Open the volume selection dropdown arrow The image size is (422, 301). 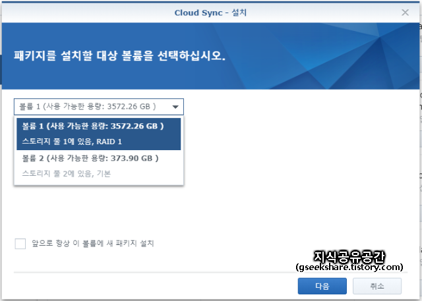tap(175, 107)
